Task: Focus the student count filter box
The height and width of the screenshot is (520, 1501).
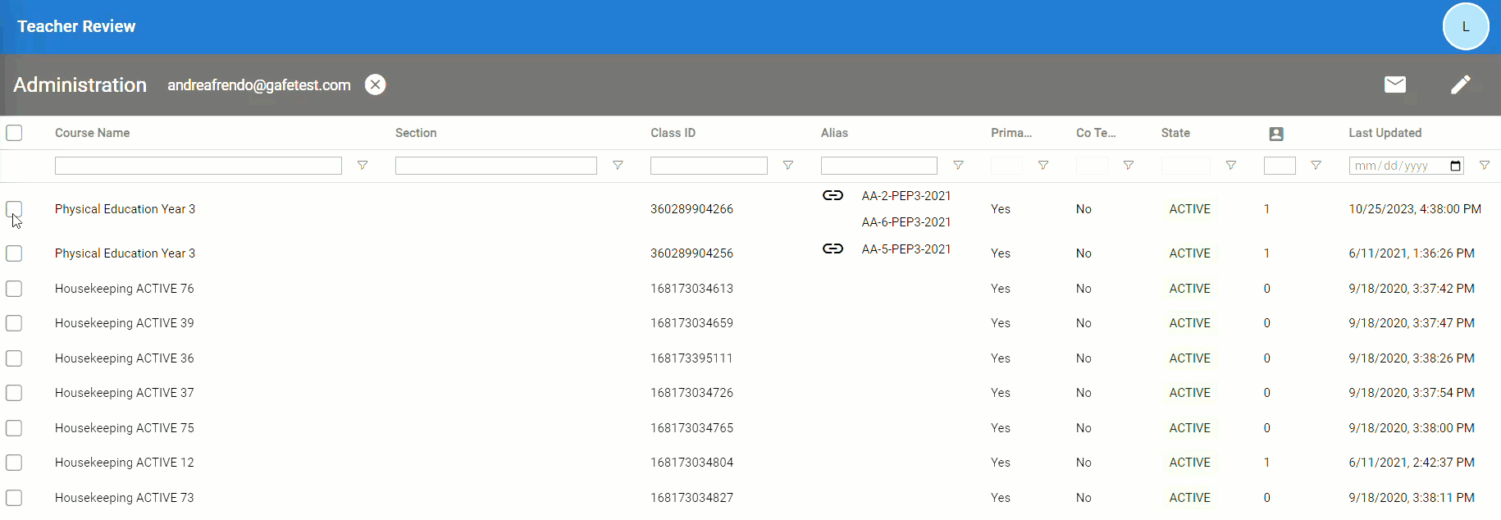Action: click(1280, 166)
